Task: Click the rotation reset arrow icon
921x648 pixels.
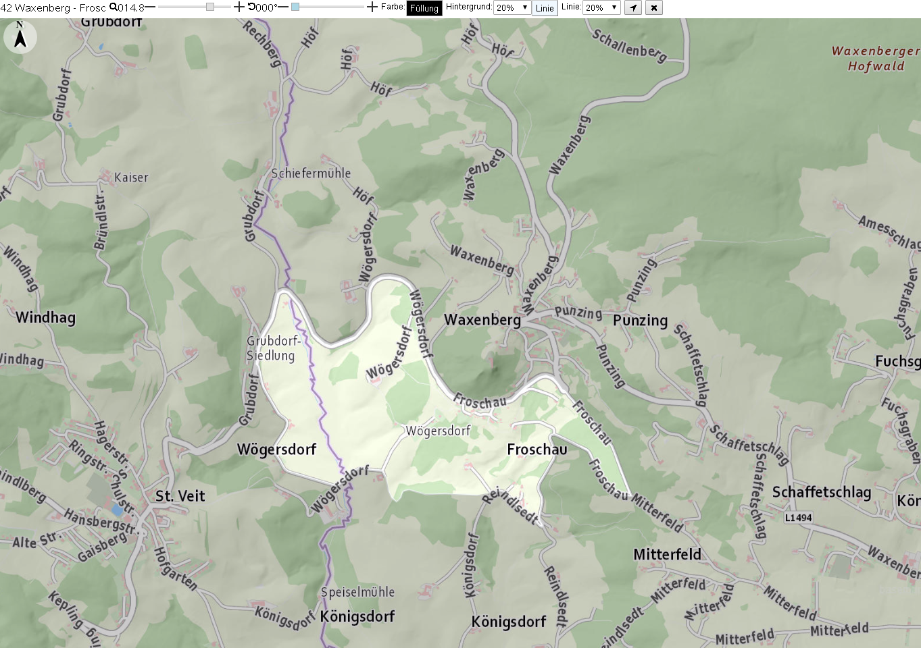Action: 251,7
